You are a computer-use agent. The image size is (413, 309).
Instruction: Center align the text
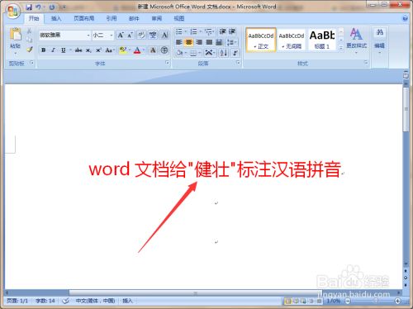point(189,42)
